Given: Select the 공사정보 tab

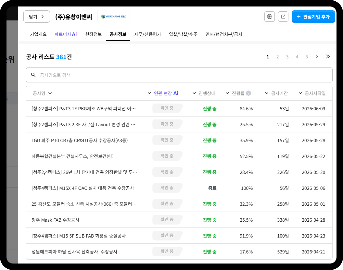Looking at the screenshot, I should coord(118,34).
